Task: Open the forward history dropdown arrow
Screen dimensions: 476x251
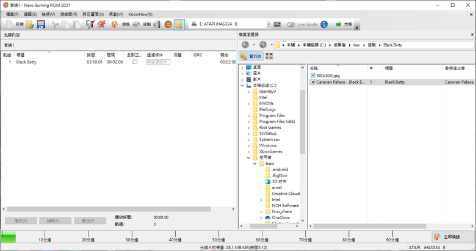Action: pos(272,45)
